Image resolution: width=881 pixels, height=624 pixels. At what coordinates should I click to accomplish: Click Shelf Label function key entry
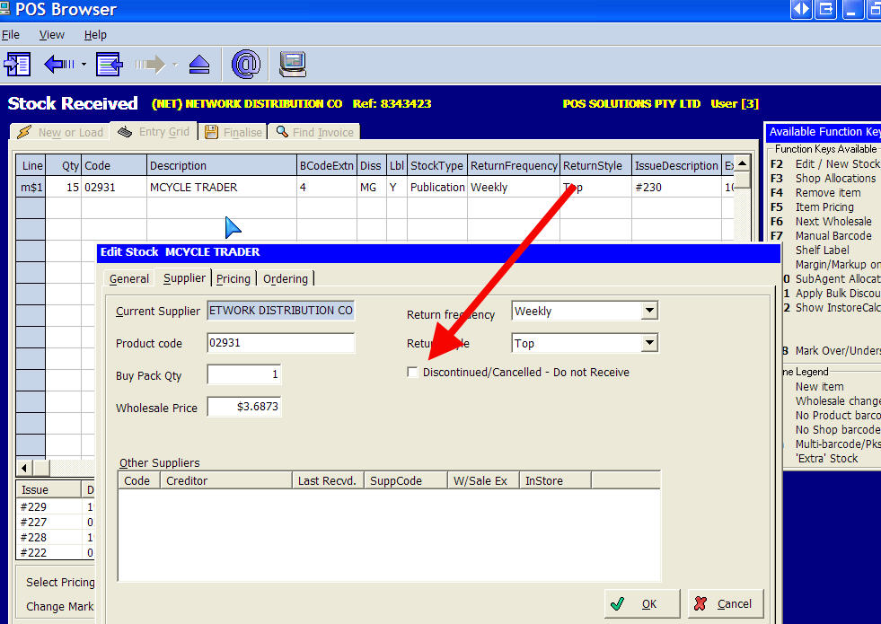pyautogui.click(x=822, y=250)
